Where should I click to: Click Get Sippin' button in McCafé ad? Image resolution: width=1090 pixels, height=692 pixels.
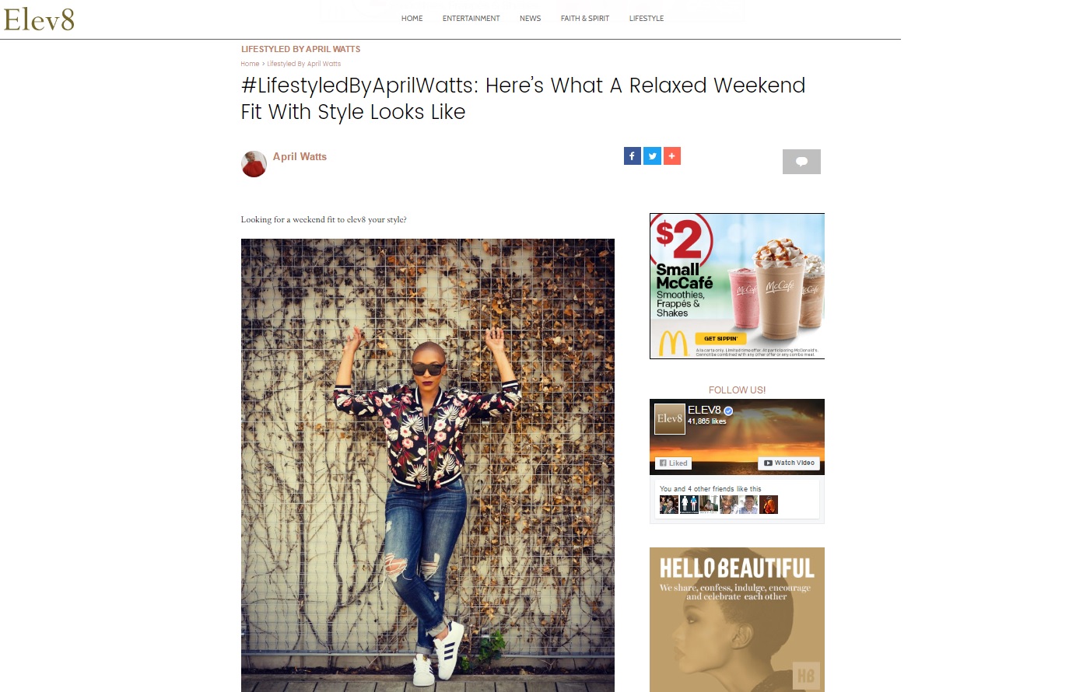720,338
